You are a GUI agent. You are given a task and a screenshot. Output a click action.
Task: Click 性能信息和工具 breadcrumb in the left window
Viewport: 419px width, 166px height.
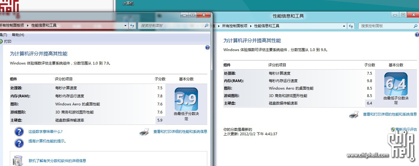(x=44, y=26)
